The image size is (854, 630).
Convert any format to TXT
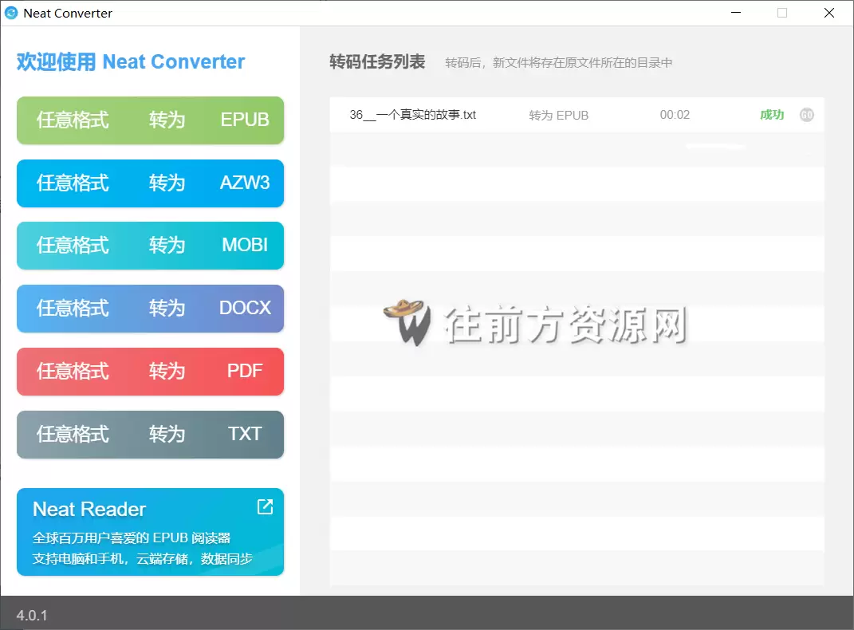[x=151, y=435]
